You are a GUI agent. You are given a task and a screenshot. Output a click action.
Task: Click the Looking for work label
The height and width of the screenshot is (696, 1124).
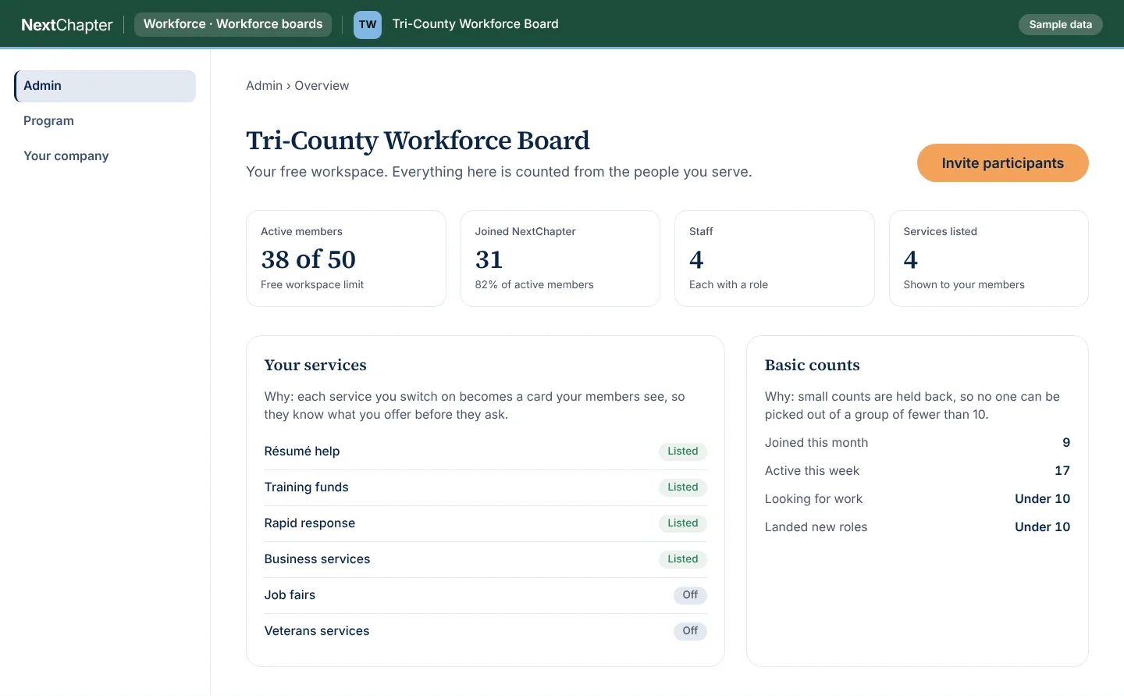[x=813, y=499]
